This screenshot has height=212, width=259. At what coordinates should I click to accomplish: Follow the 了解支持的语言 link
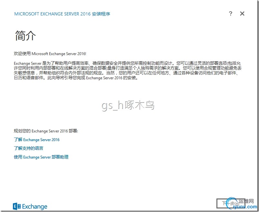click(29, 148)
